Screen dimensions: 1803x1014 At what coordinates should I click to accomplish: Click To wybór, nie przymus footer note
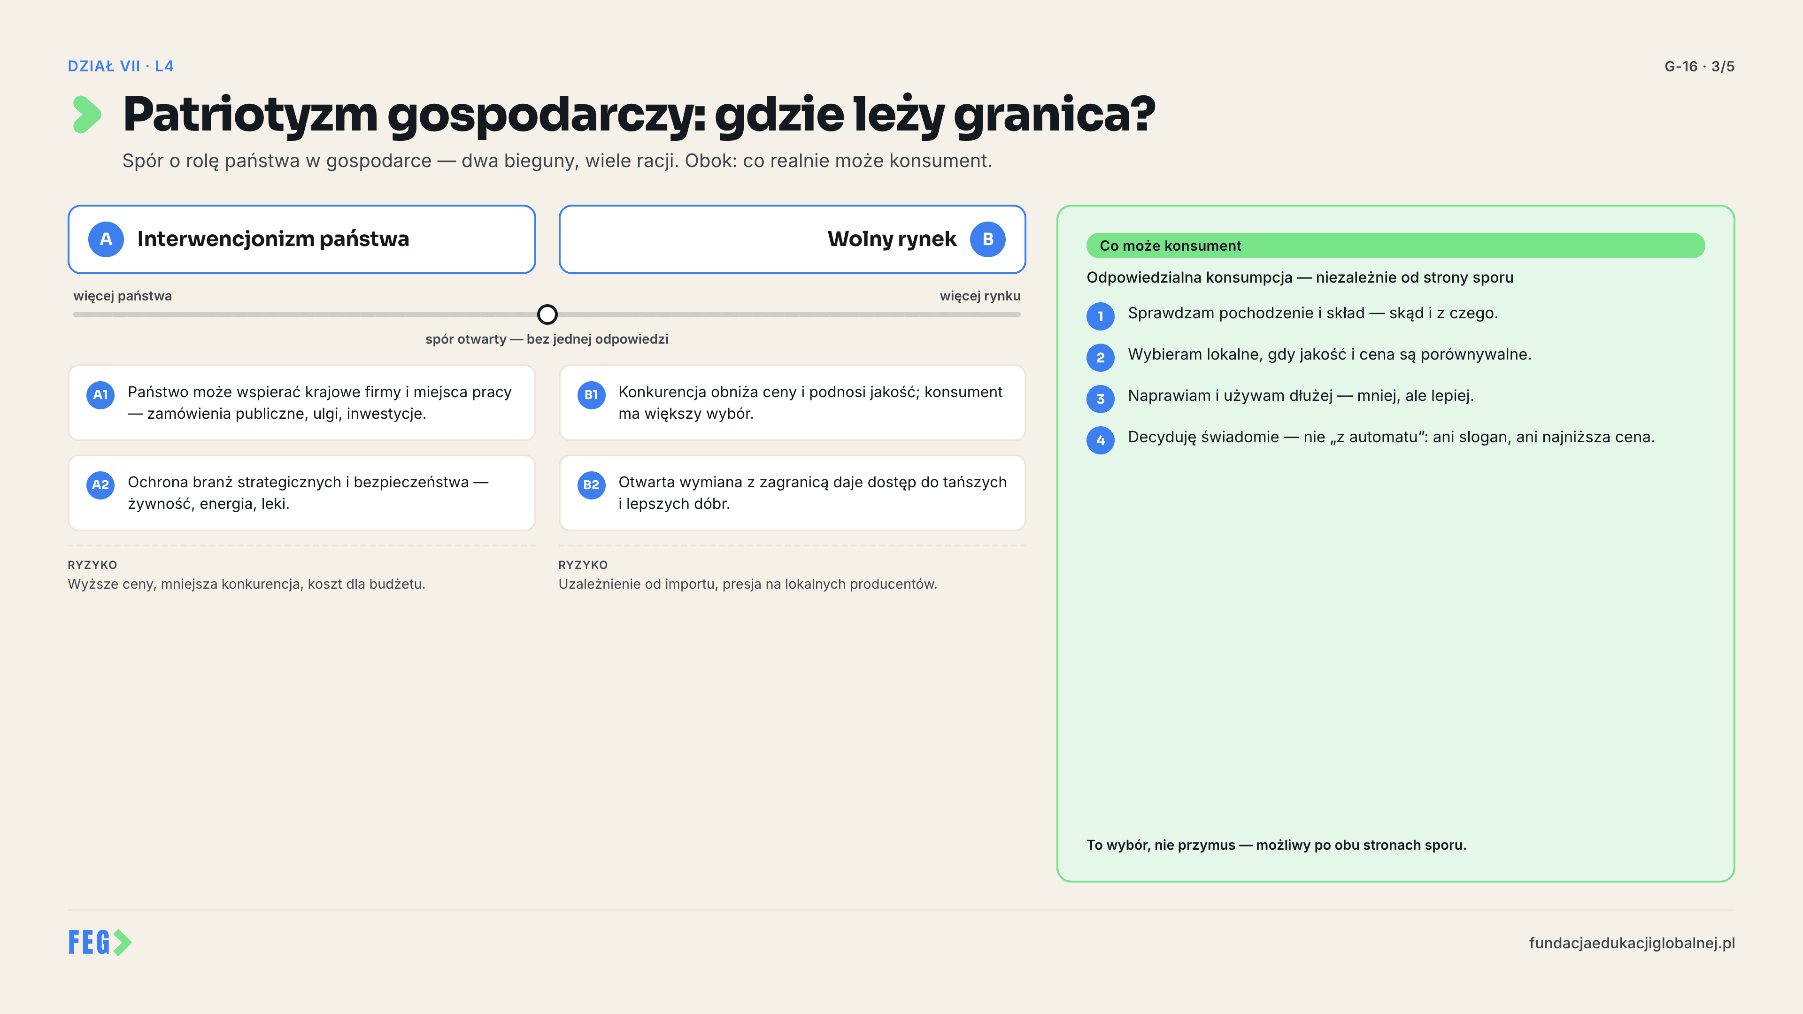click(x=1277, y=845)
